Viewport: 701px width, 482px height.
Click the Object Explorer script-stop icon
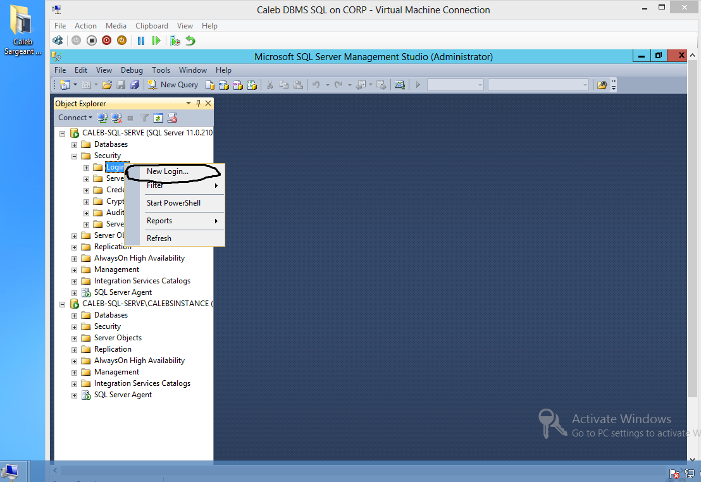(x=172, y=118)
